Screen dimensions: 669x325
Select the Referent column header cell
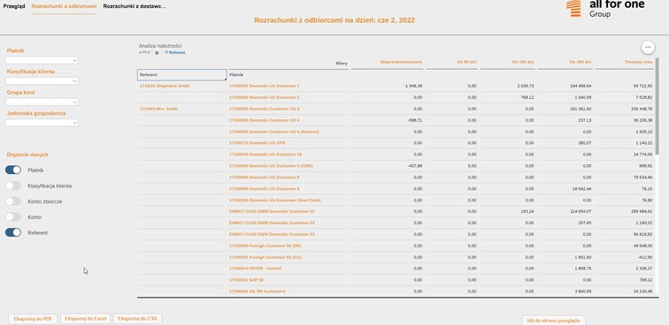coord(181,74)
